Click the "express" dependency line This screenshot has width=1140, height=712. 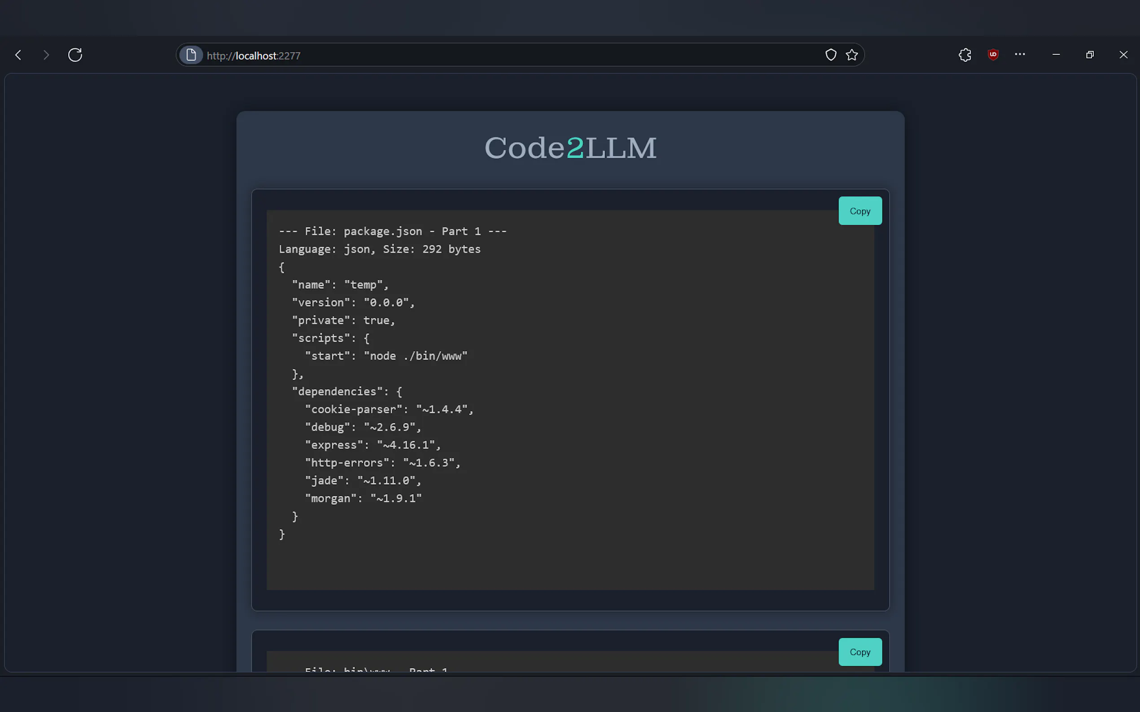coord(373,445)
